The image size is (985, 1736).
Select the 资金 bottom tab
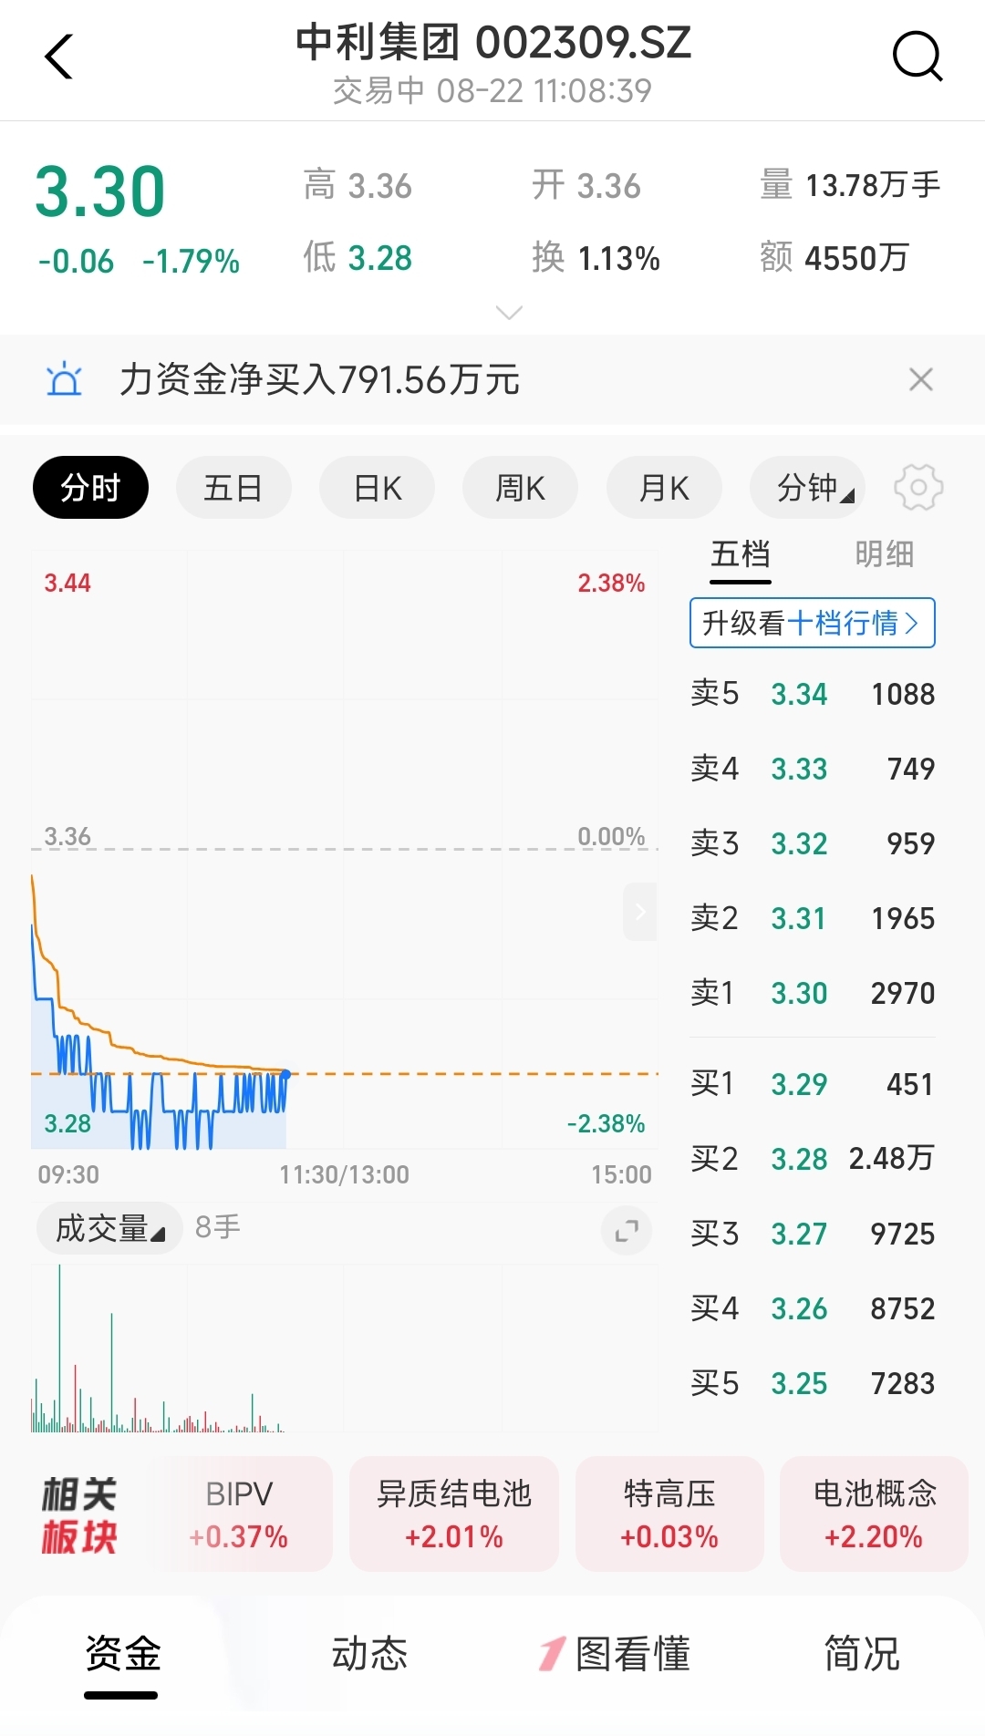(122, 1654)
